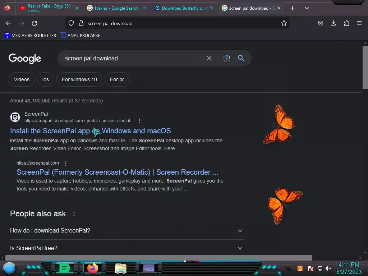Open ScreenPal Formerly Screencast-O-Matic result
The width and height of the screenshot is (368, 276).
pos(118,172)
